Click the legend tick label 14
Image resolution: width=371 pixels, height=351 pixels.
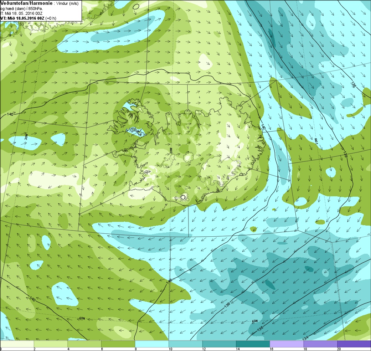(237, 349)
